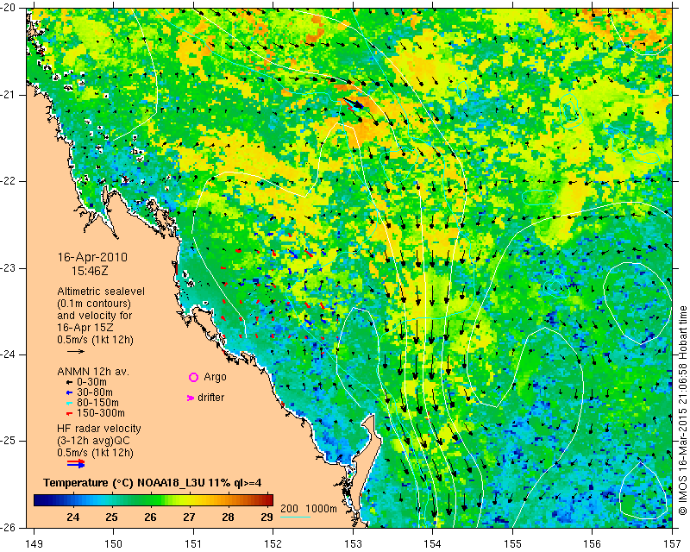The height and width of the screenshot is (552, 690).
Task: Click the latitude axis label -22
Action: [x=8, y=181]
